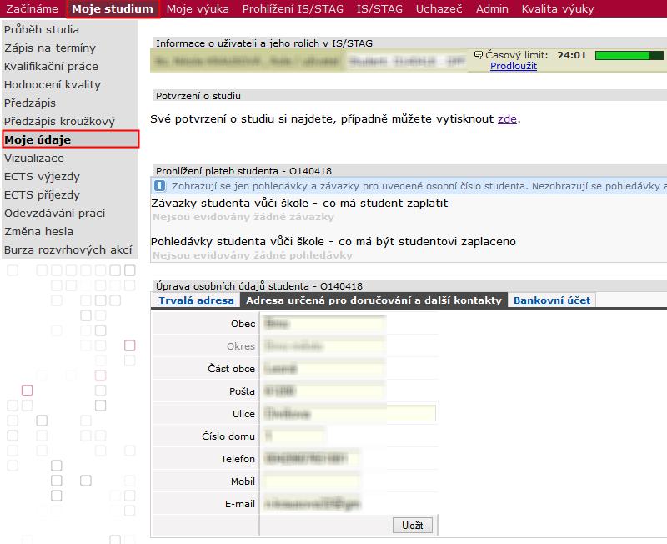Click 'Prohlížení plateb studenta' header
Screen dimensions: 667x544
click(x=243, y=171)
